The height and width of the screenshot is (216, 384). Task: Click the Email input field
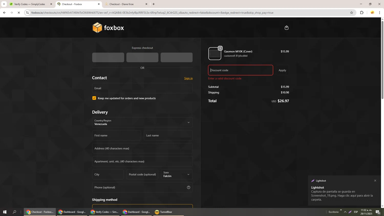(142, 88)
